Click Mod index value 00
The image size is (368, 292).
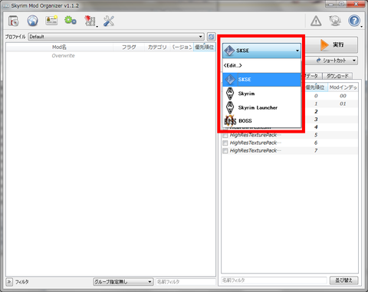[x=343, y=96]
